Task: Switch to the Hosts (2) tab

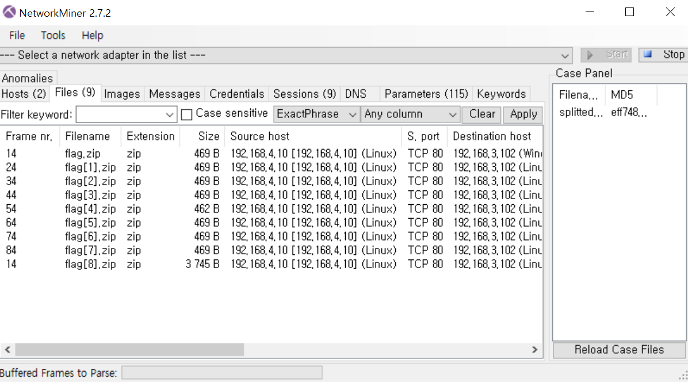Action: [x=24, y=94]
